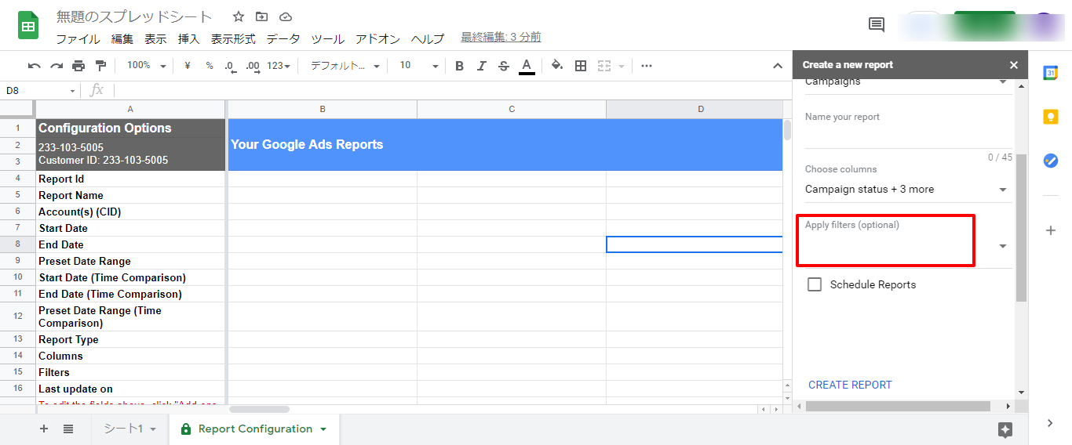This screenshot has height=445, width=1072.
Task: Toggle strikethrough formatting
Action: coord(504,66)
